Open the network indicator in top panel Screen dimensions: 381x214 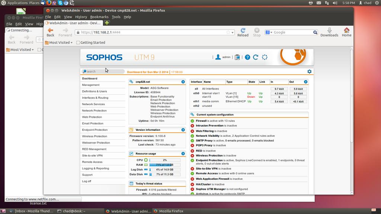327,3
